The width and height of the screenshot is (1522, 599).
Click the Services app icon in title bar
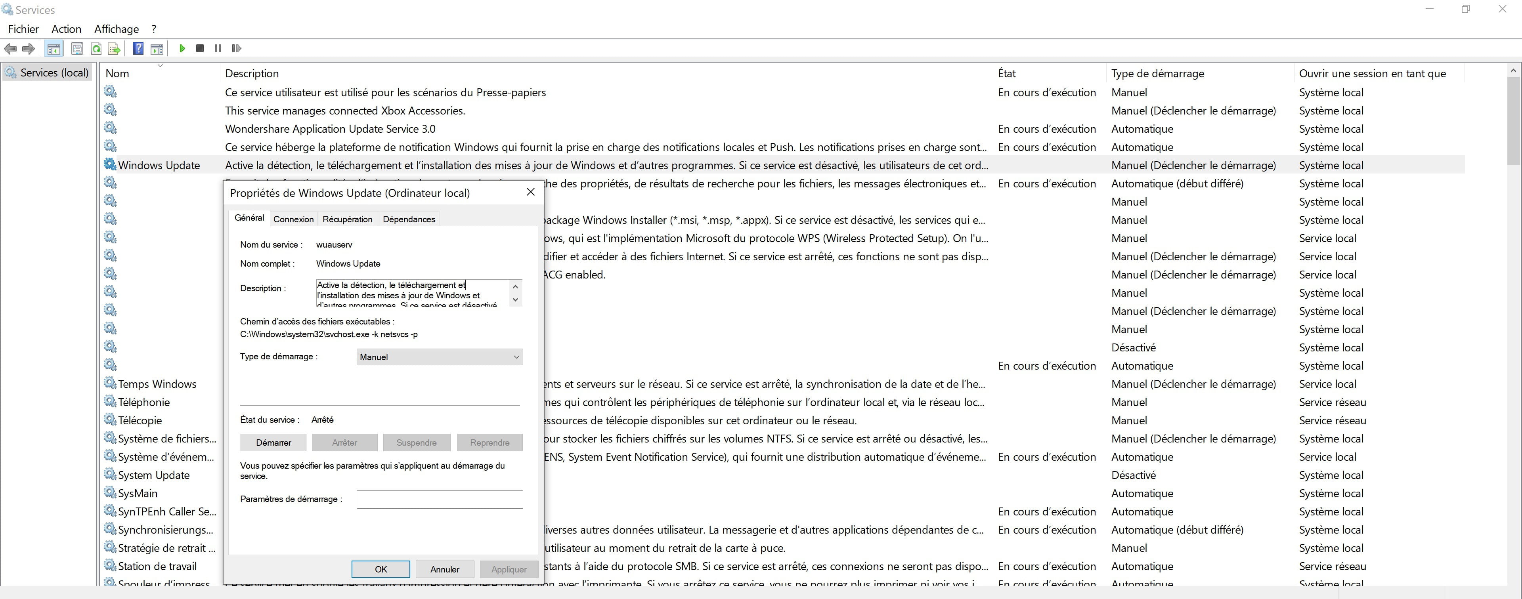(7, 10)
